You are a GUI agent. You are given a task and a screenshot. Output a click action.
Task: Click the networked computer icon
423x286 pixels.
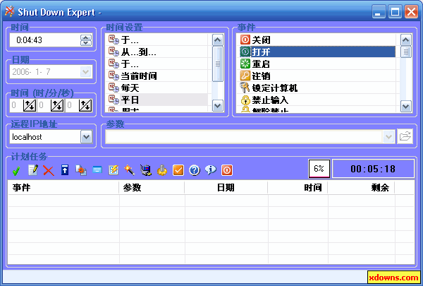[146, 170]
